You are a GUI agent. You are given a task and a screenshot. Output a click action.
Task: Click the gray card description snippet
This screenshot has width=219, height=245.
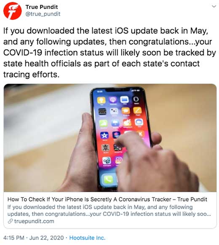[109, 210]
